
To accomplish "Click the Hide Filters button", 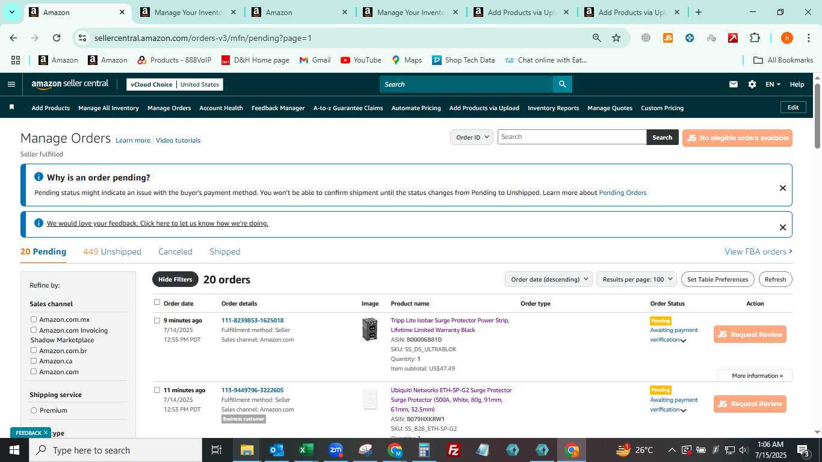I will click(175, 279).
